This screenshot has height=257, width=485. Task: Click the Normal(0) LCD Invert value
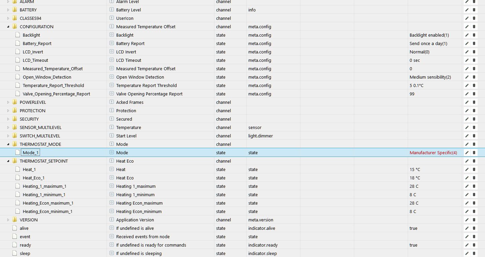pyautogui.click(x=419, y=52)
